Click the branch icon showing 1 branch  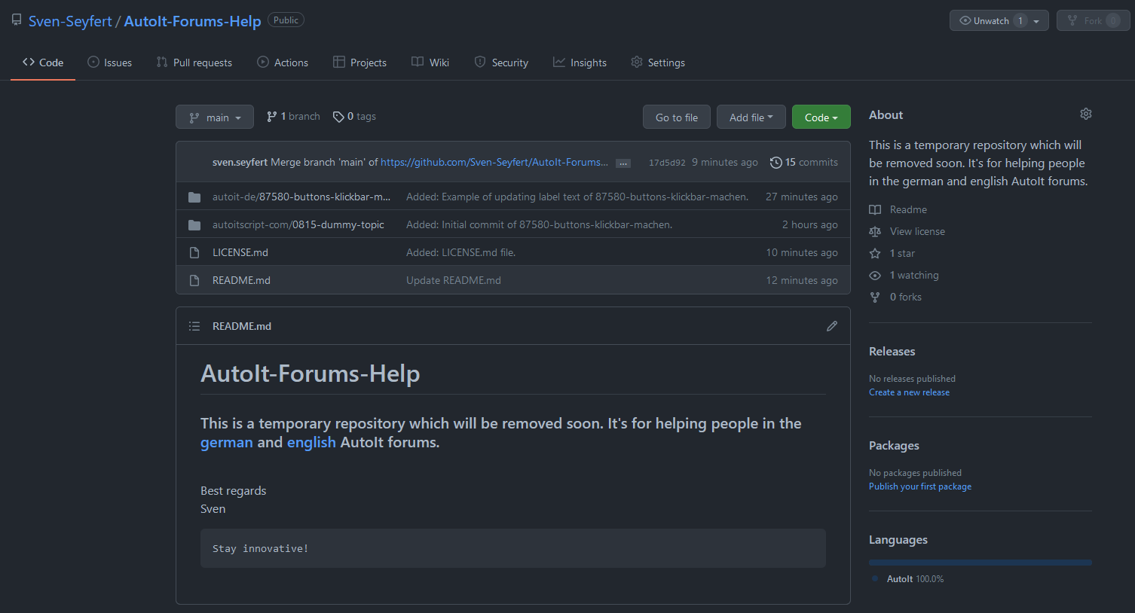point(272,117)
